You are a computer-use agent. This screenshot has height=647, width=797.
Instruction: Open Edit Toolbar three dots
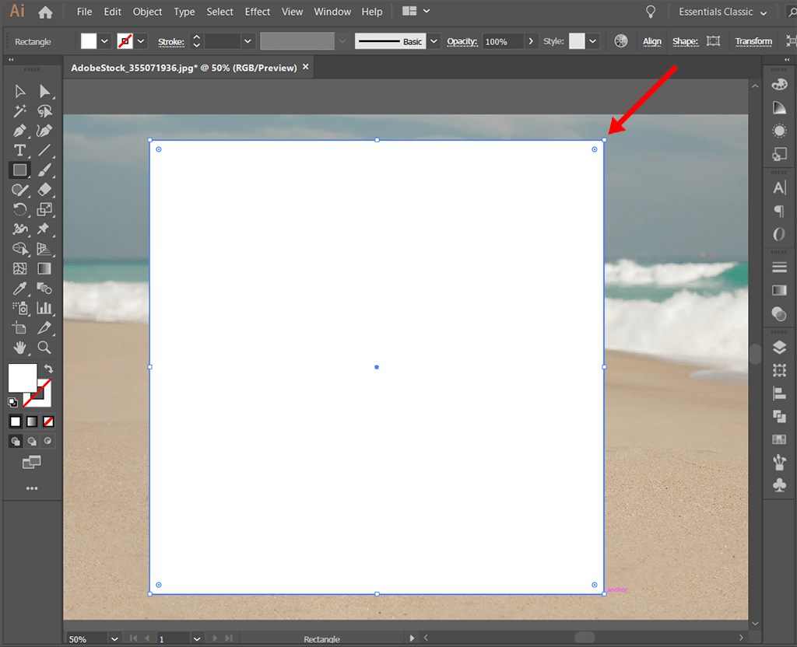click(31, 488)
